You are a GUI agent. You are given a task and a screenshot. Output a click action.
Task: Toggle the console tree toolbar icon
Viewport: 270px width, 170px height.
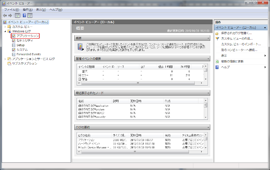tap(18, 15)
